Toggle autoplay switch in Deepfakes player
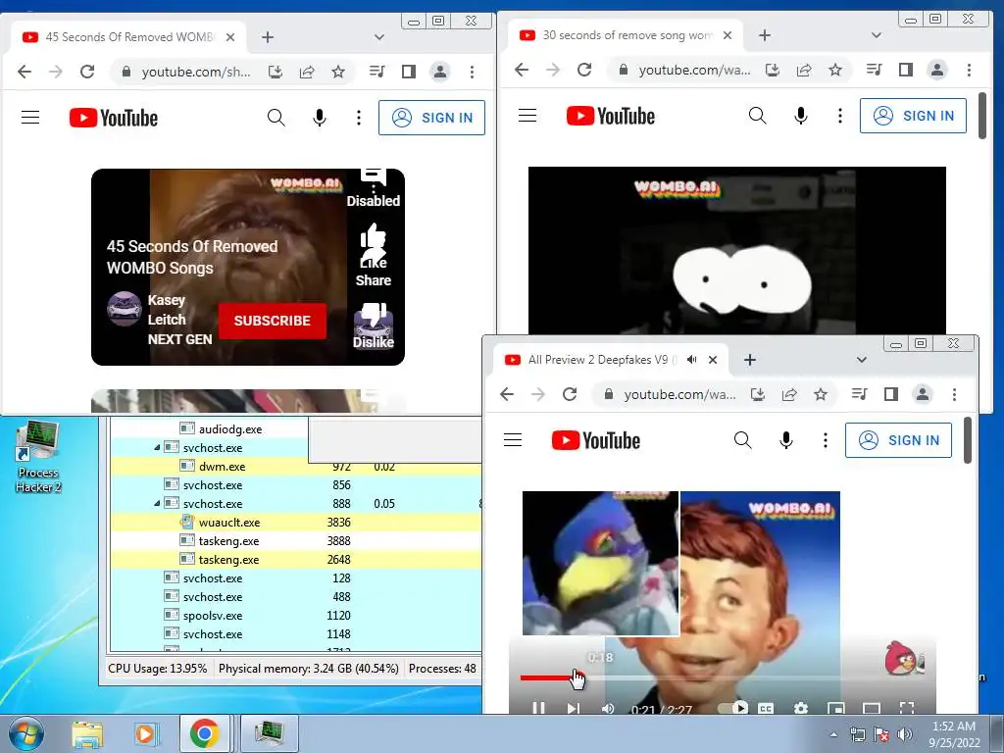 (733, 708)
